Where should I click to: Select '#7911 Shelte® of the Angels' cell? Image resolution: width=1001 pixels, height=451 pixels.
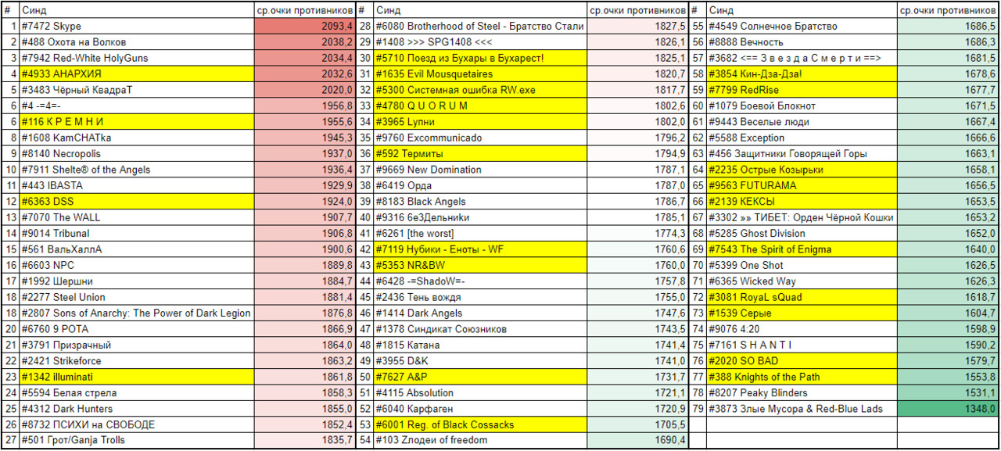click(137, 170)
